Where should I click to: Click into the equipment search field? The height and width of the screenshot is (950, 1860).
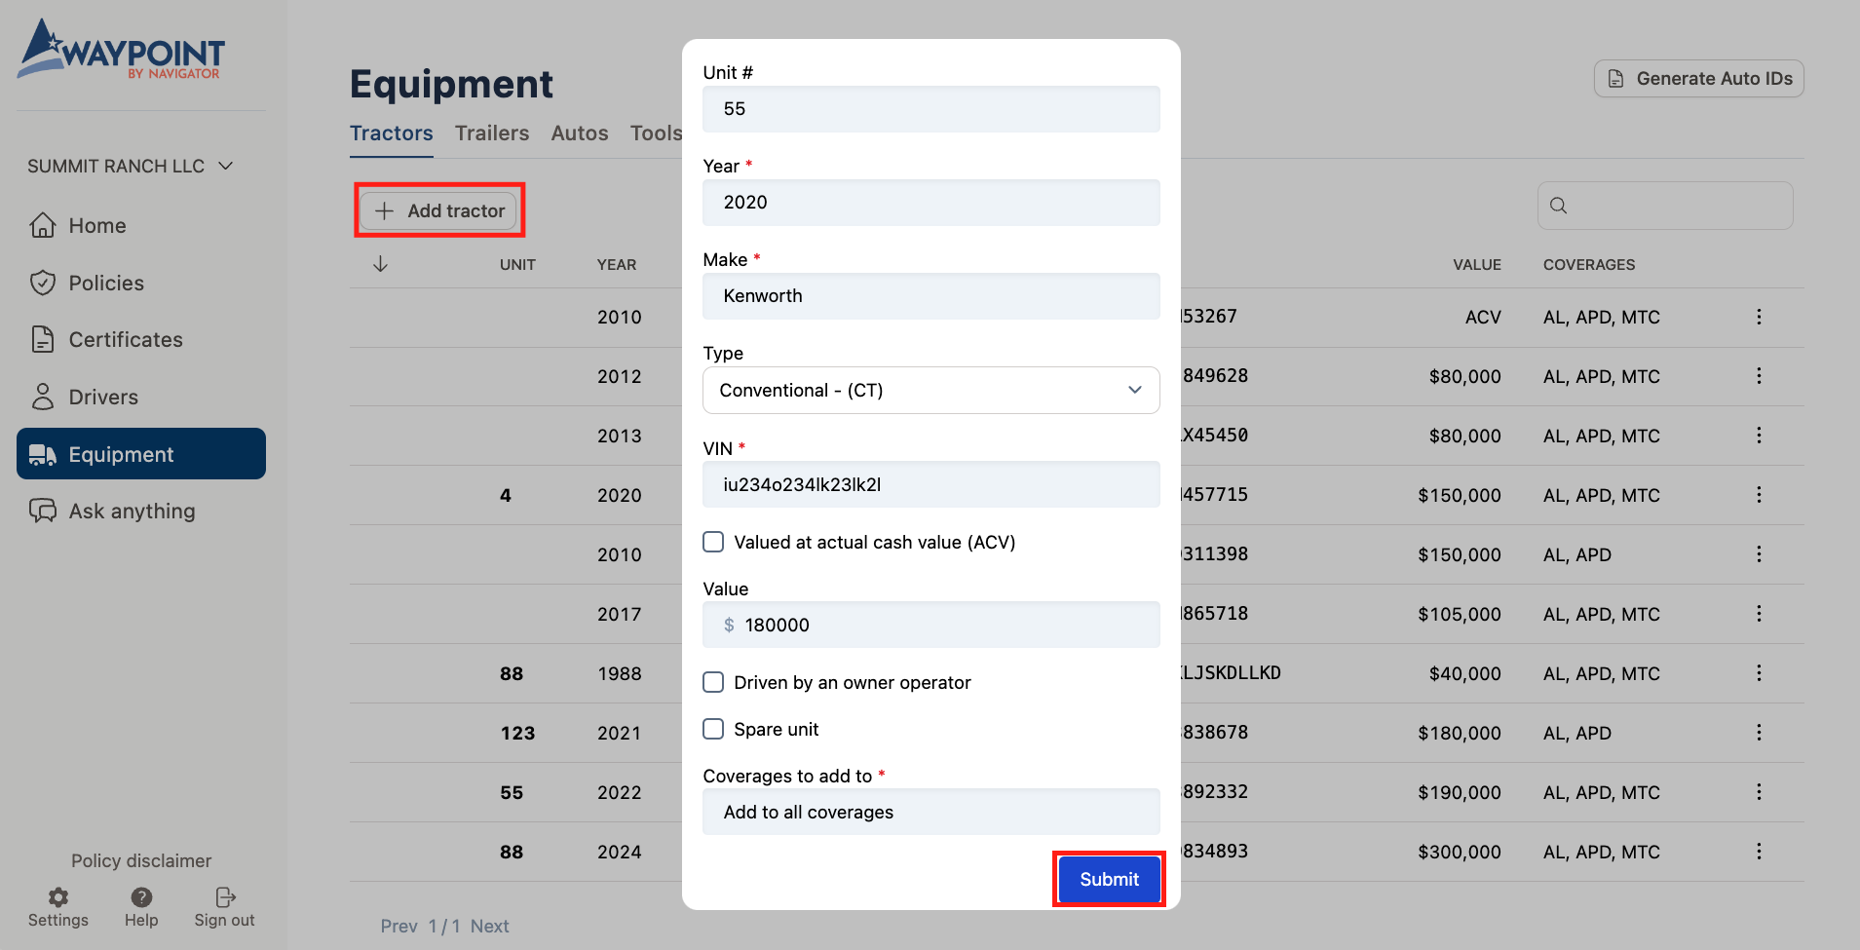click(x=1664, y=206)
